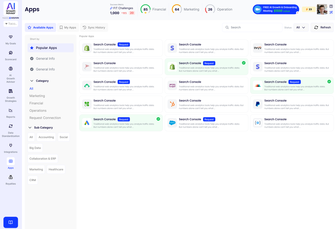The image size is (335, 229).
Task: Select the Accounting sub category chip
Action: click(x=46, y=137)
